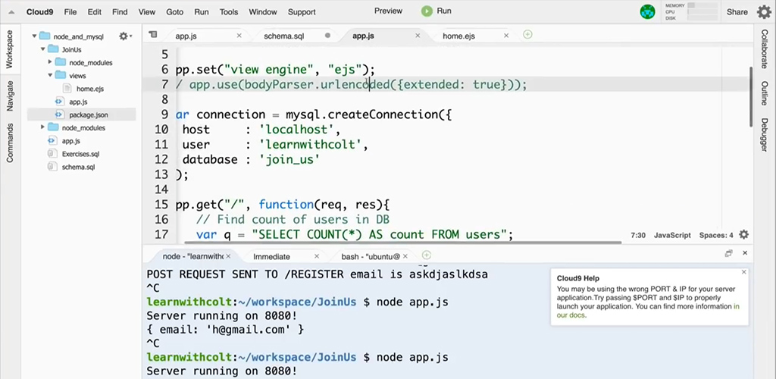The image size is (776, 379).
Task: Click the Share button
Action: pos(737,12)
